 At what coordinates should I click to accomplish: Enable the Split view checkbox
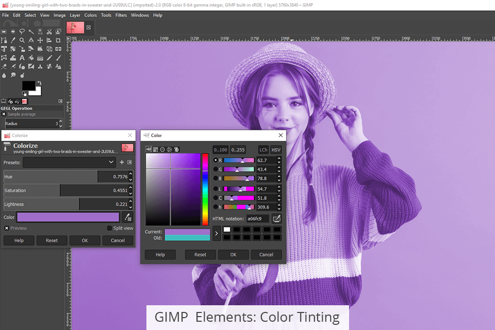pos(109,228)
